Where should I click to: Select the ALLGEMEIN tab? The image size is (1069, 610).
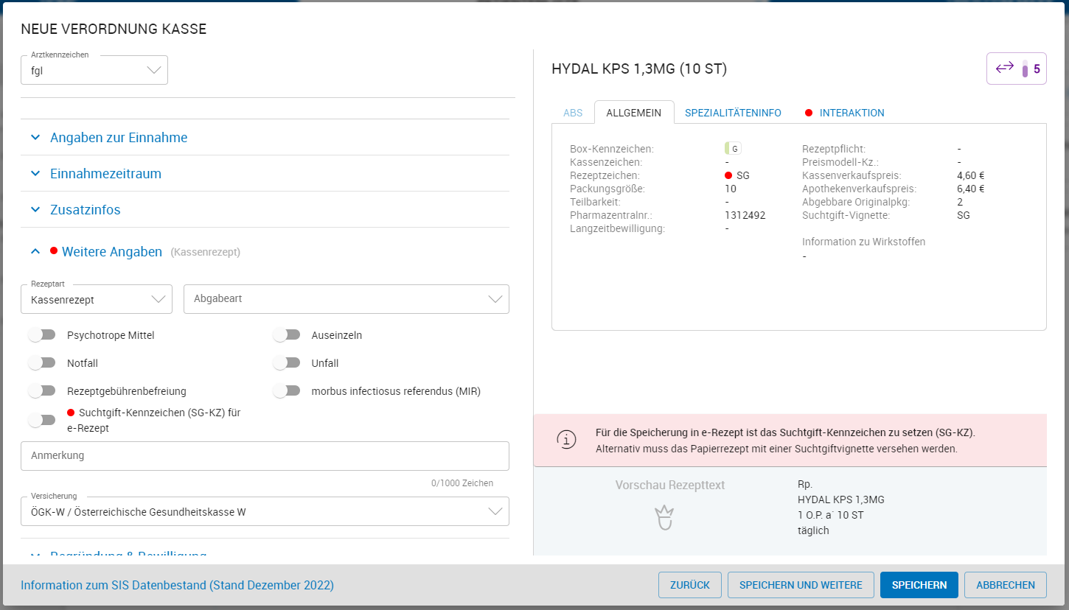(634, 113)
